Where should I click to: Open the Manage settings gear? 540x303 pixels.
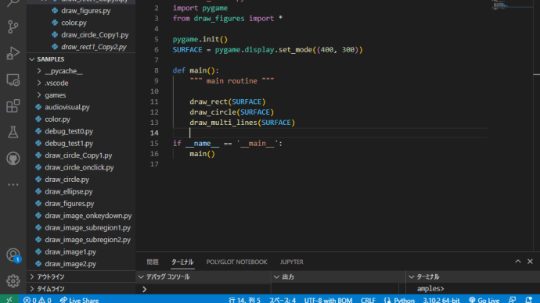pyautogui.click(x=13, y=281)
